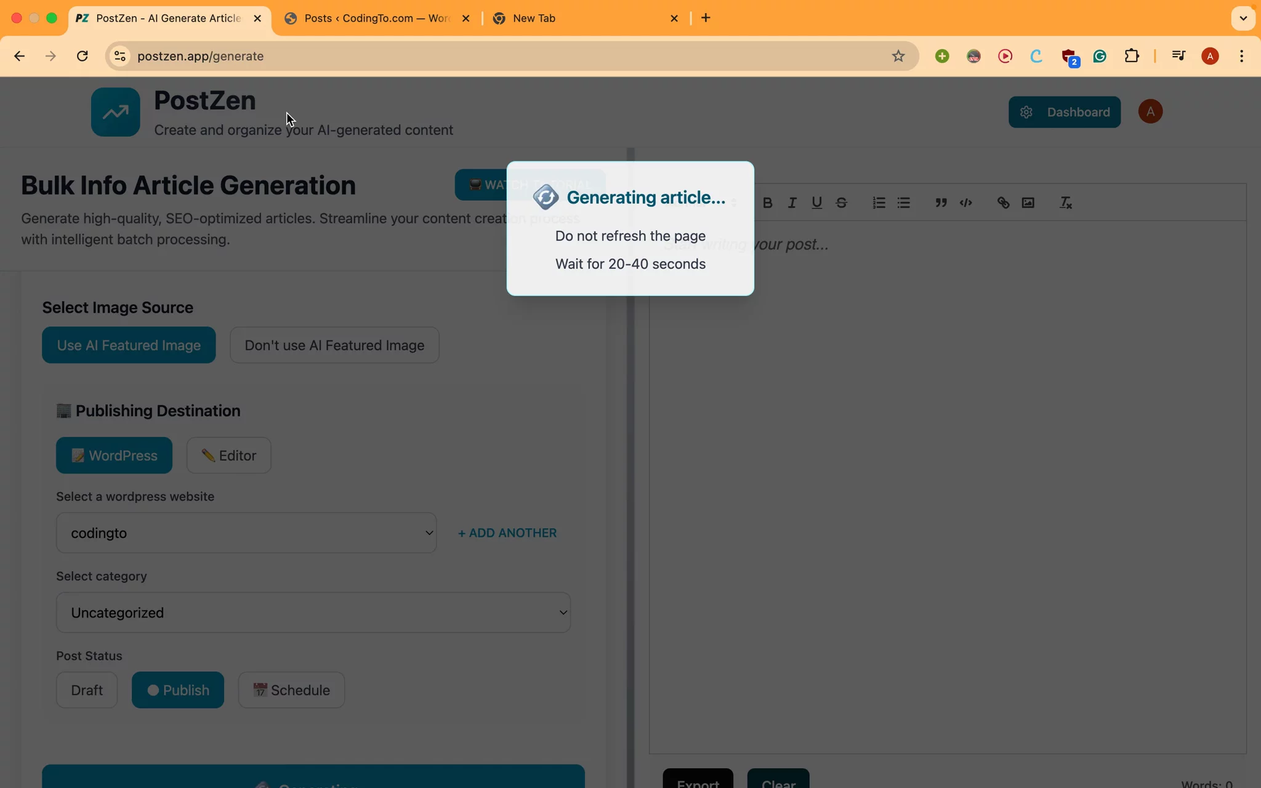The height and width of the screenshot is (788, 1261).
Task: Set post status to Draft
Action: point(87,690)
